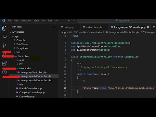Open the File menu
Screen dimensions: 156x117
(x=10, y=20)
